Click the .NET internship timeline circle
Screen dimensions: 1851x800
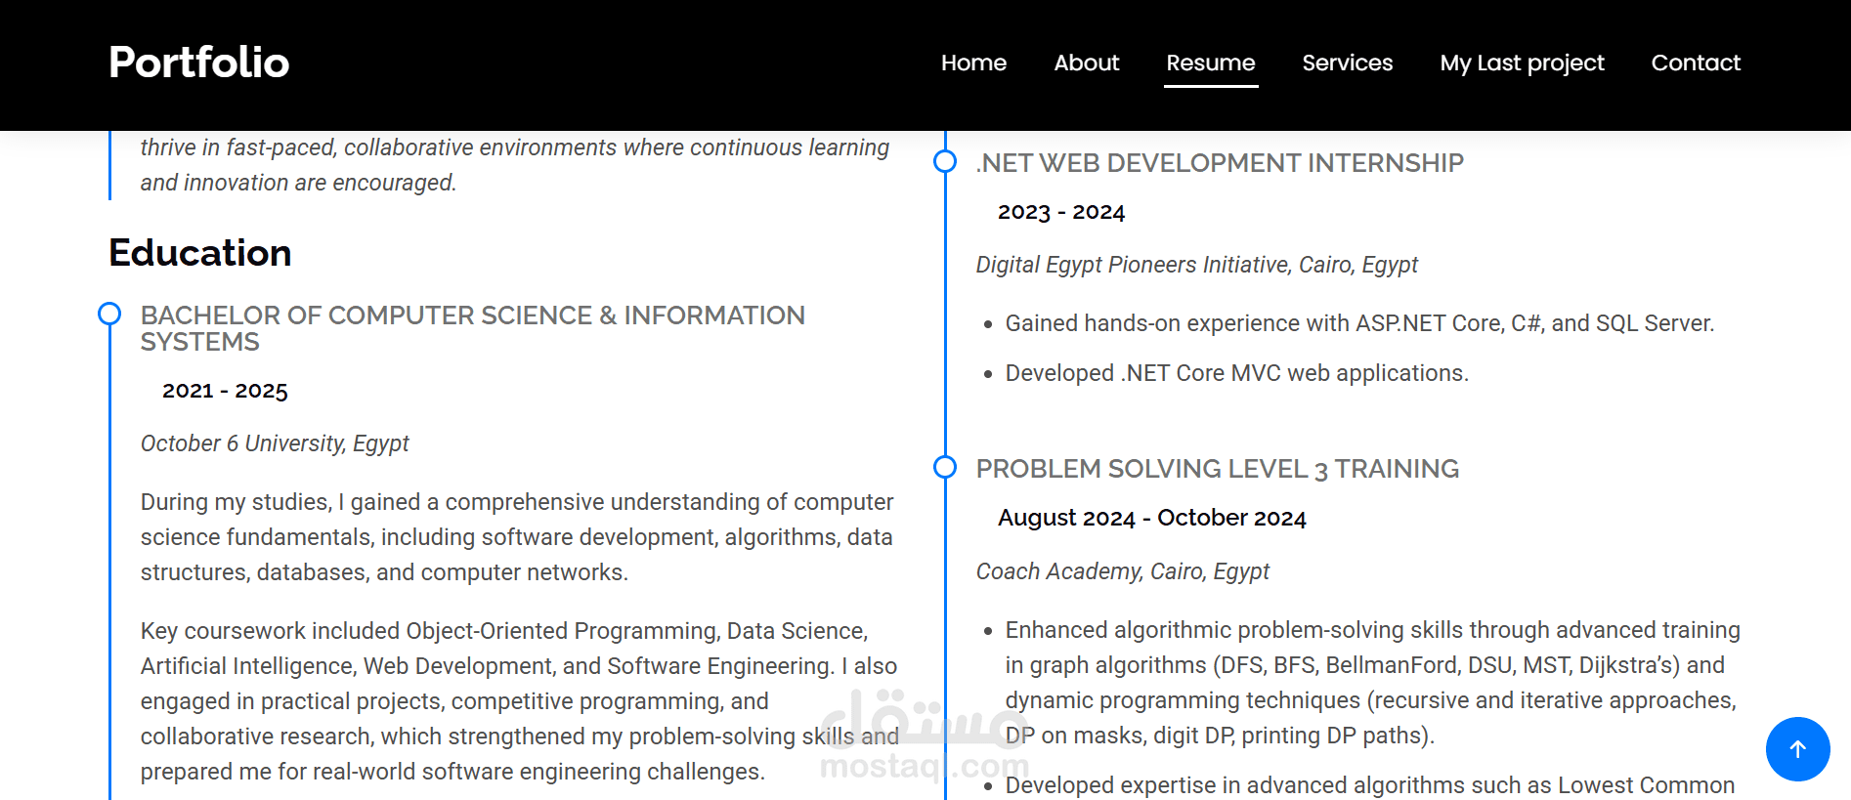(x=945, y=161)
